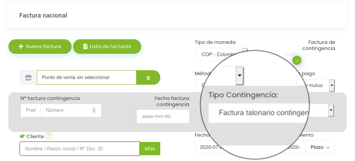This screenshot has height=161, width=355.
Task: Open the payment means dropdown showing mutuo
Action: (315, 85)
